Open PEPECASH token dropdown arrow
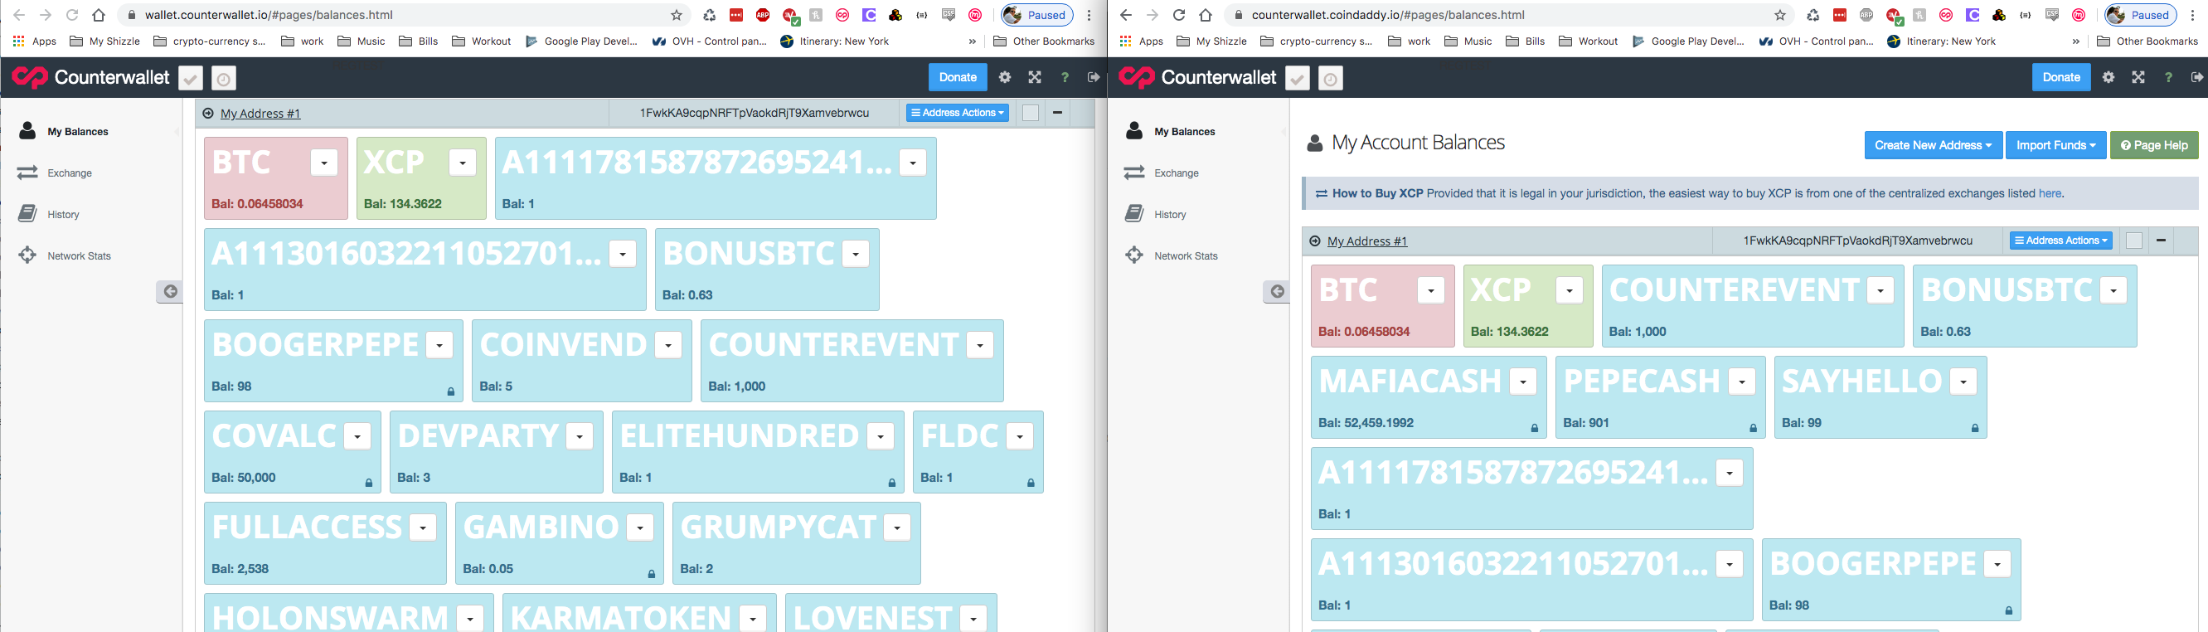This screenshot has height=632, width=2208. (1742, 381)
